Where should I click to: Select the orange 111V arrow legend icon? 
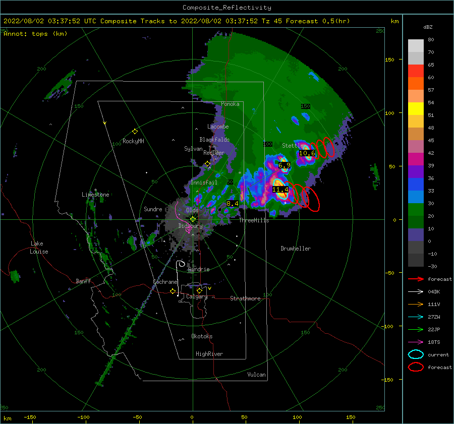[416, 304]
